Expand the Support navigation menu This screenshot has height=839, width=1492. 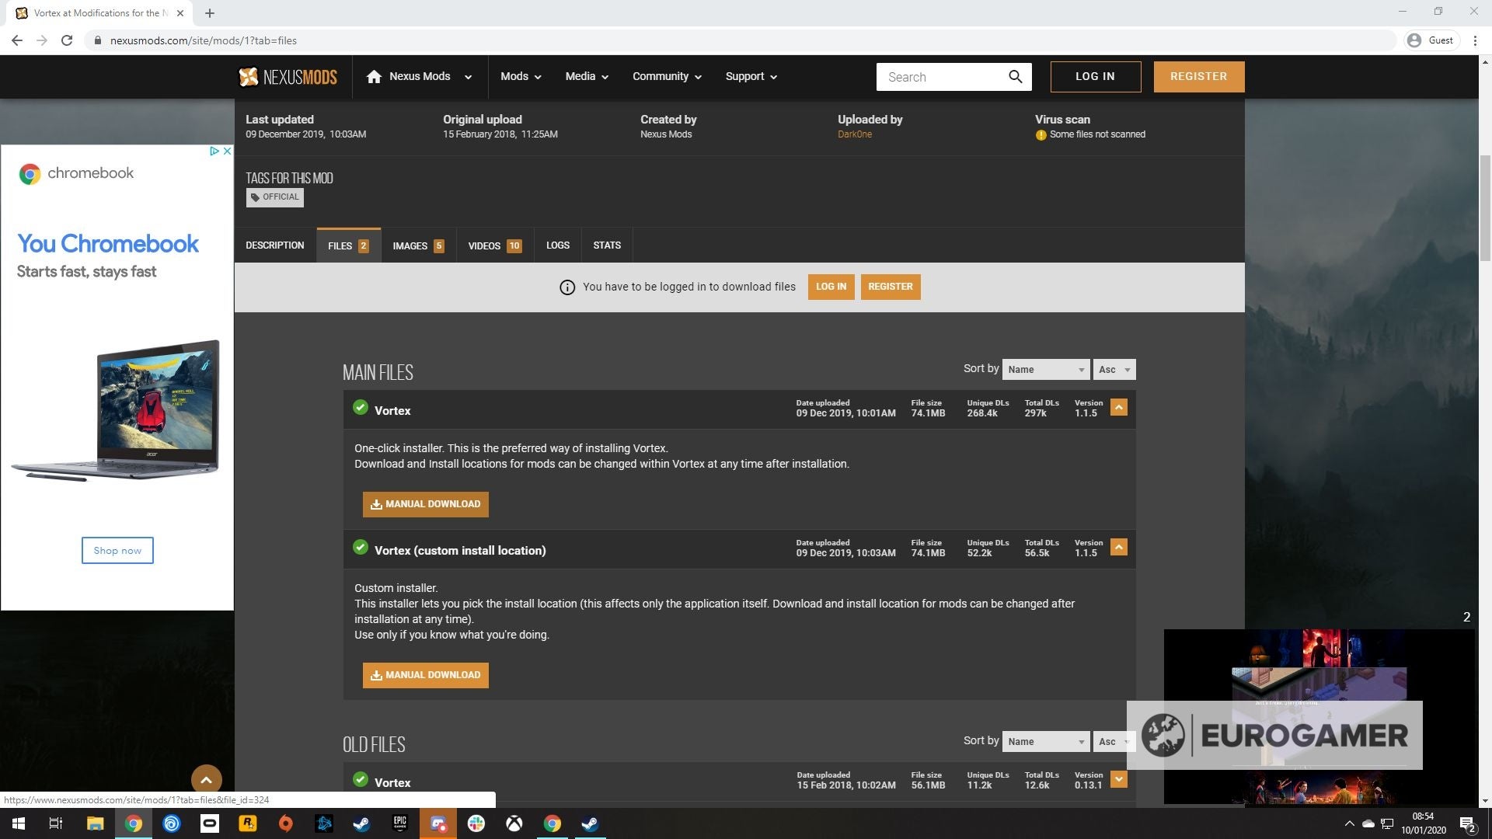[x=751, y=76]
